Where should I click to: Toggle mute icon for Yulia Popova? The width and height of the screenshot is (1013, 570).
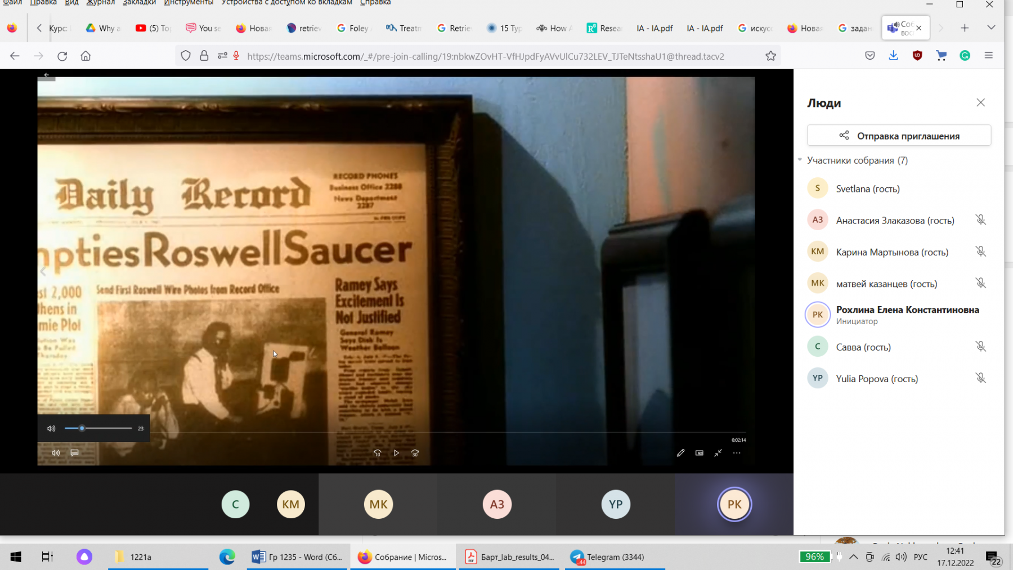point(981,378)
